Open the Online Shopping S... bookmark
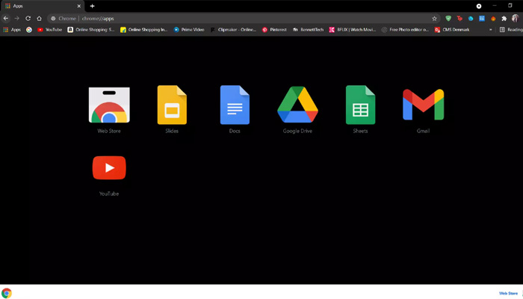Screen dimensions: 523x299 pyautogui.click(x=90, y=30)
